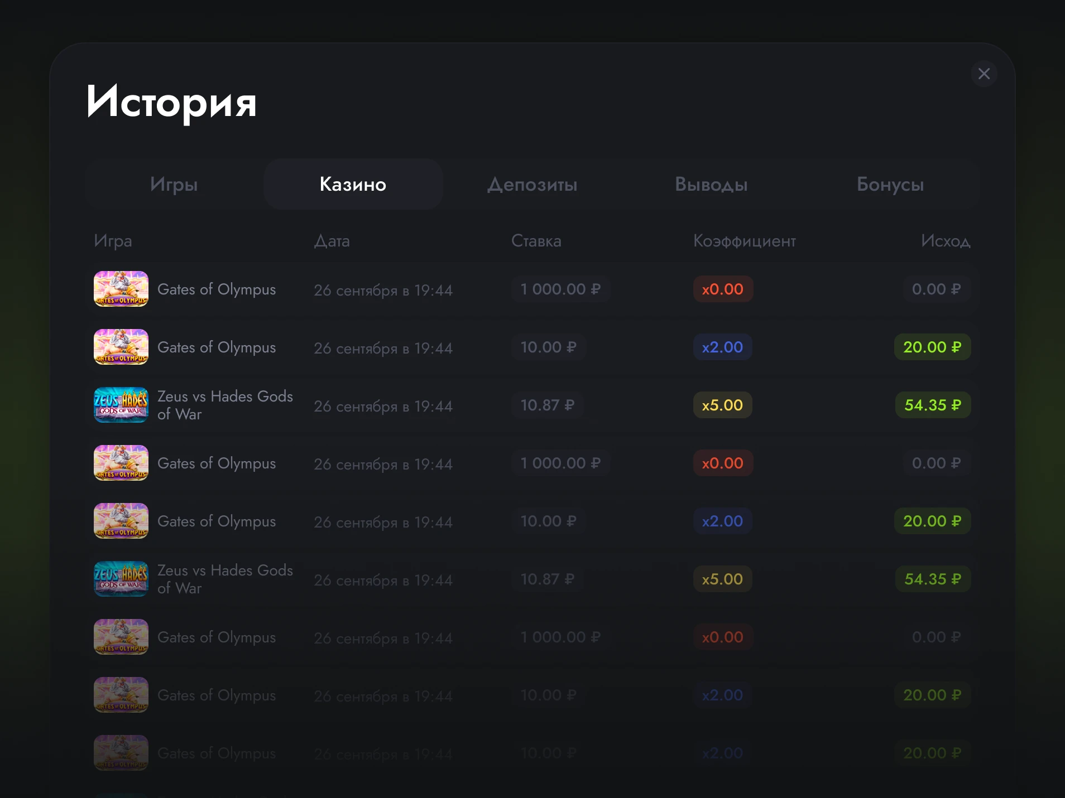Click the first x2.00 coefficient badge
Viewport: 1065px width, 798px height.
pyautogui.click(x=723, y=347)
